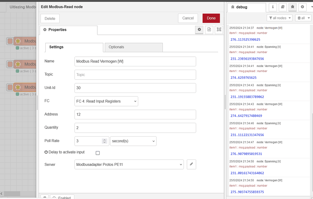Viewport: 313px width, 199px height.
Task: Click Vermogen [W] node link at 21:34:37
Action: (269, 28)
